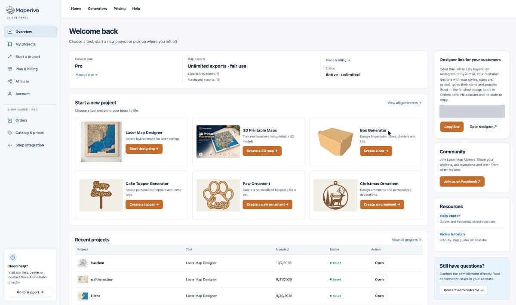Open the Help center link
Image resolution: width=516 pixels, height=305 pixels.
(x=450, y=216)
